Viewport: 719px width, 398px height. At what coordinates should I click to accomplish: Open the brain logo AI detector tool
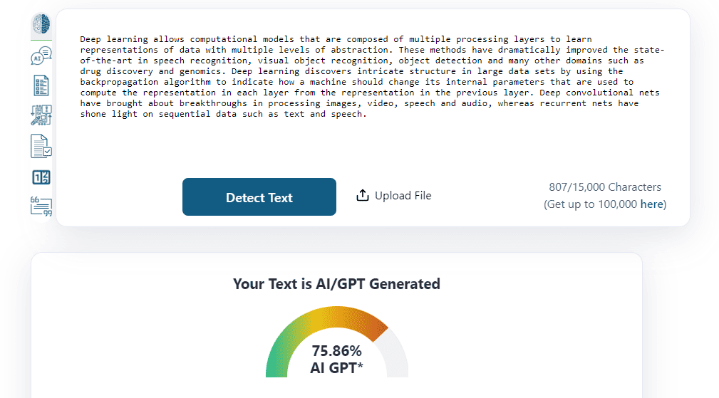[41, 23]
